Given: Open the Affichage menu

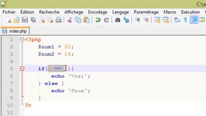Looking at the screenshot, I should click(x=74, y=12).
